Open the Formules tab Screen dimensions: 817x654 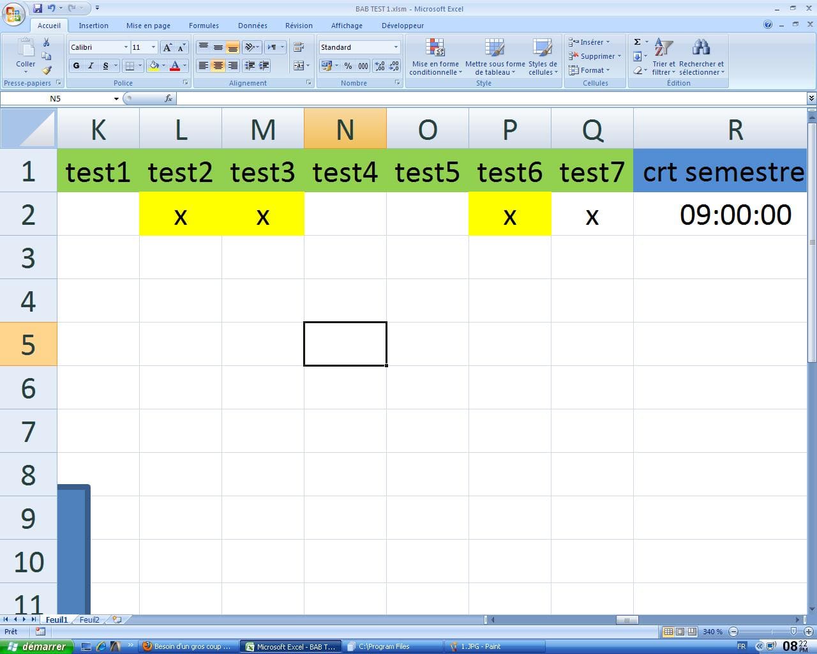click(204, 26)
